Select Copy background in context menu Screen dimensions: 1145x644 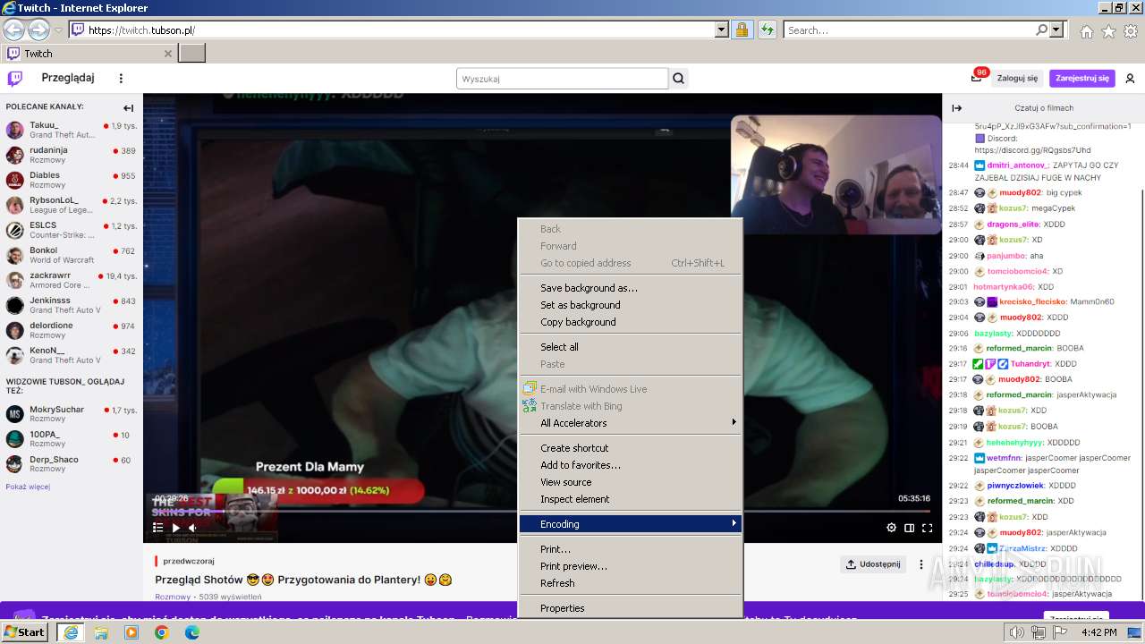click(x=631, y=322)
